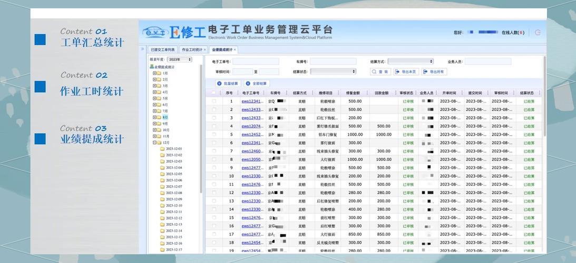Toggle the select-all checkbox in table header
576x263 pixels.
point(214,93)
